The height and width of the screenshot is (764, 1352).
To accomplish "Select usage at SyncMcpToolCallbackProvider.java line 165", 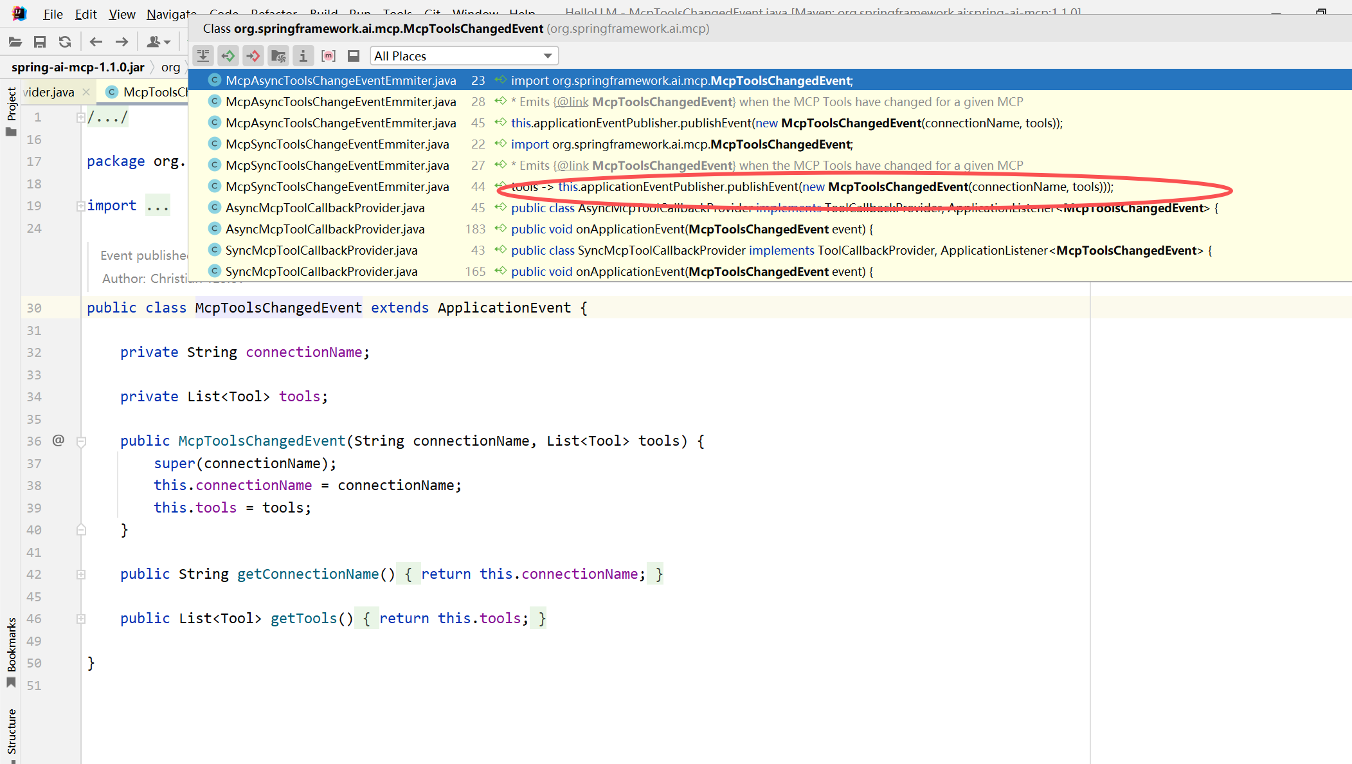I will [x=770, y=271].
